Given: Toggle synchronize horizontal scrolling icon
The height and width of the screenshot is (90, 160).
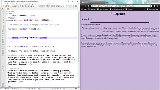Looking at the screenshot, I should point(44,6).
